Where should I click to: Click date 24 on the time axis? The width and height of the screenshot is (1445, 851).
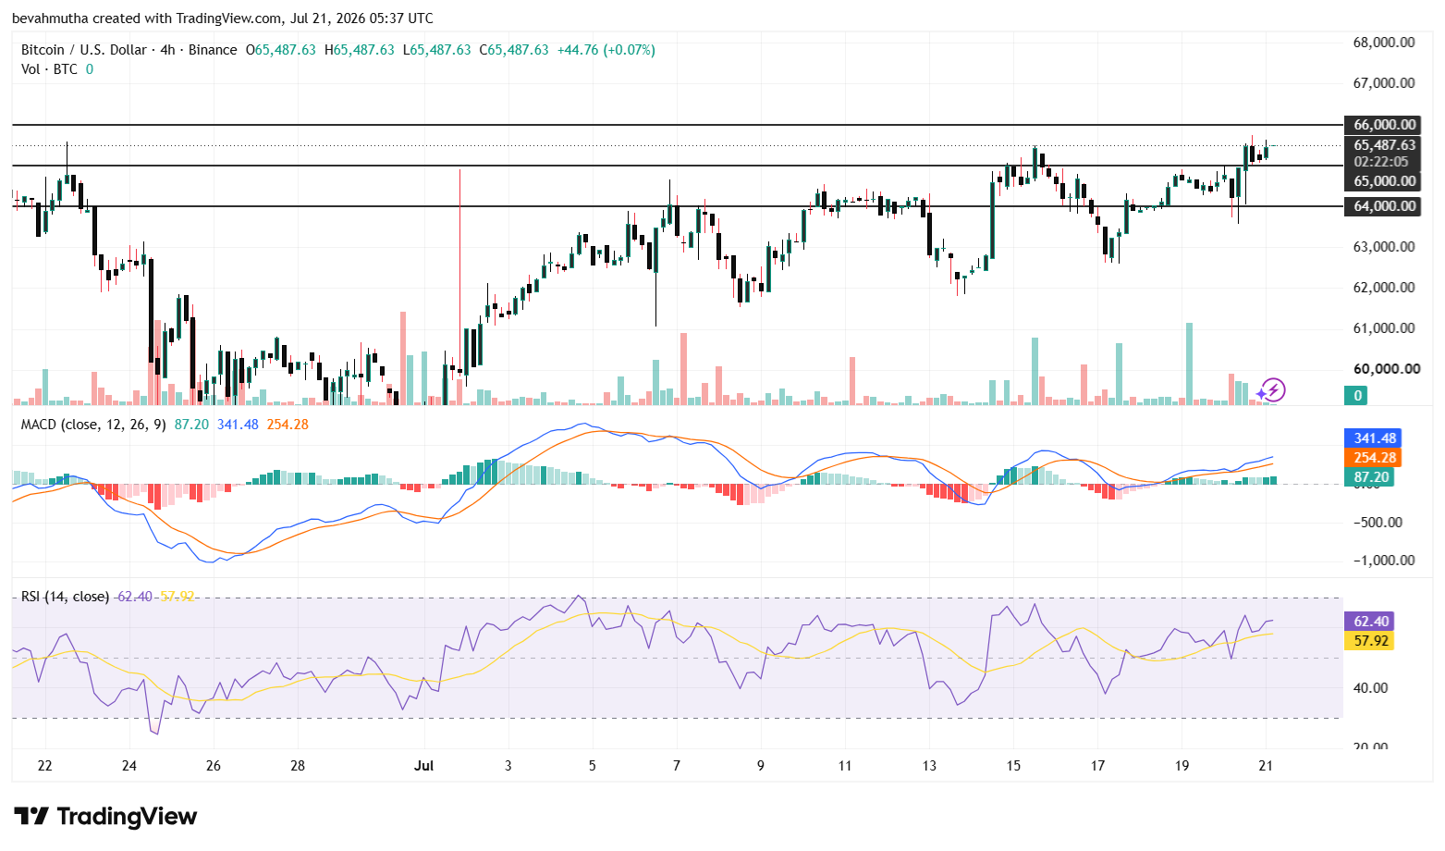[129, 766]
